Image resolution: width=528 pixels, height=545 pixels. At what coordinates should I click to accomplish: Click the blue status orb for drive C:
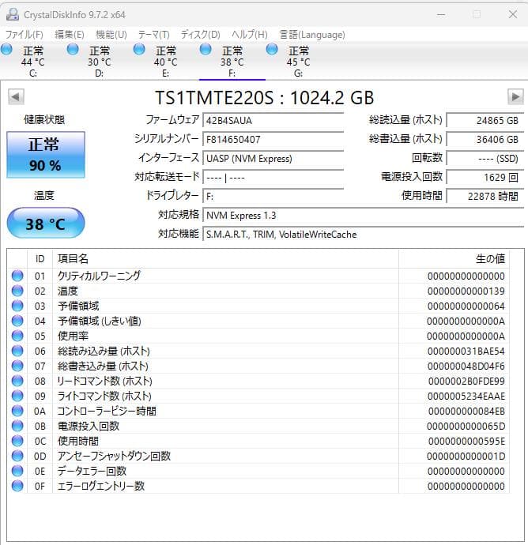6,49
